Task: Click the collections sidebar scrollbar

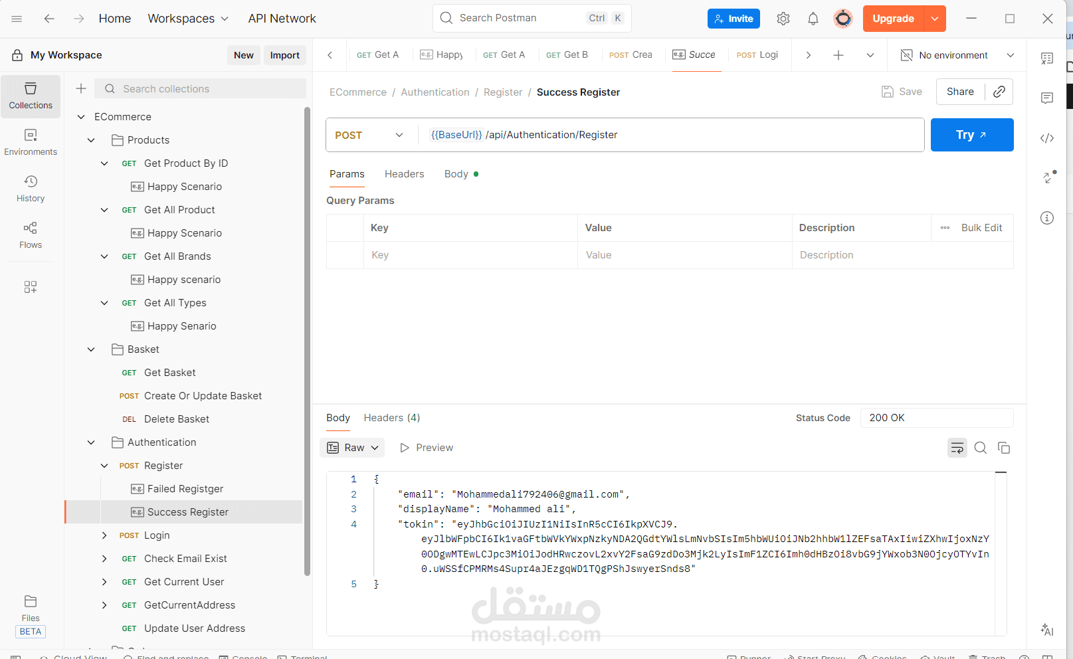Action: 307,341
